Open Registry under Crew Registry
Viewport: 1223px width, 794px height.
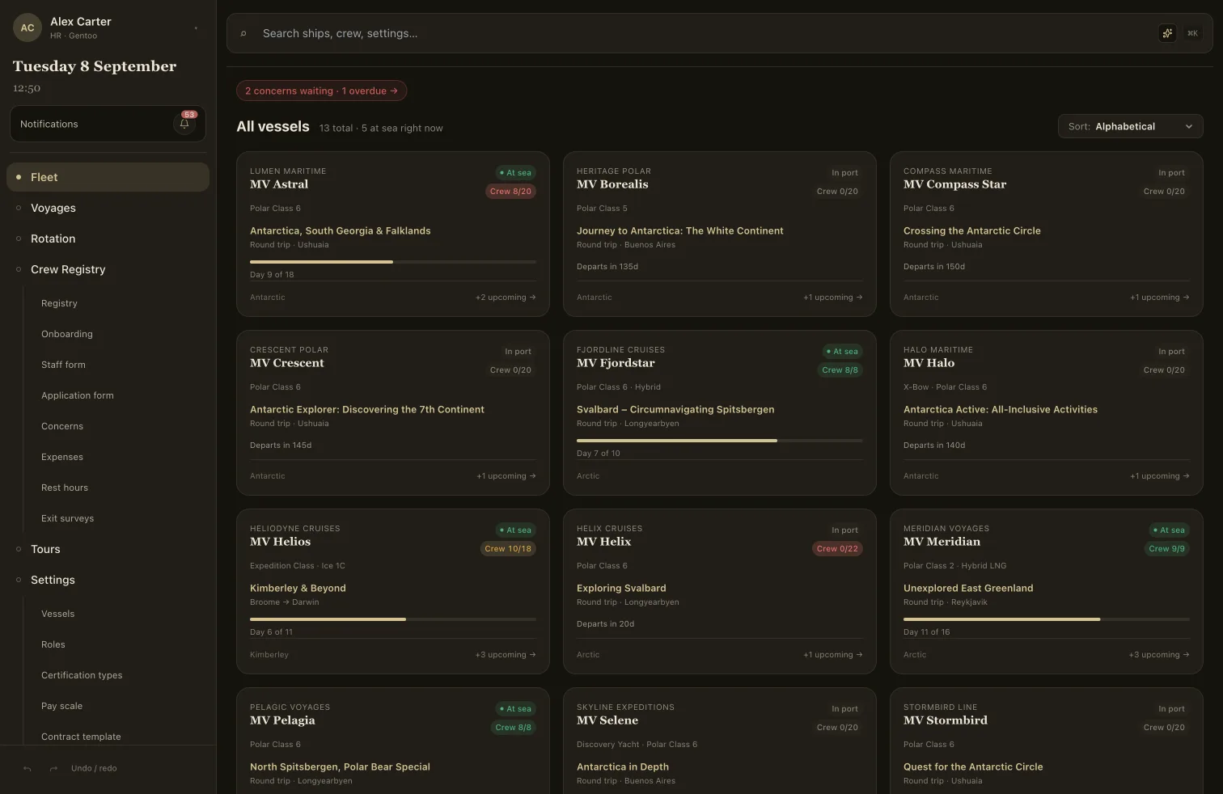(x=59, y=303)
